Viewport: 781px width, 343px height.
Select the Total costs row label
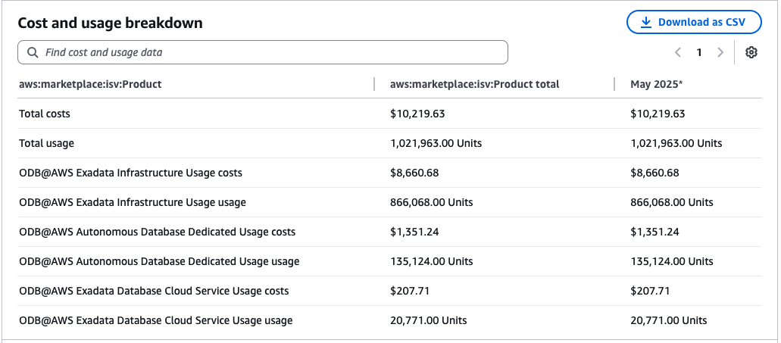45,114
